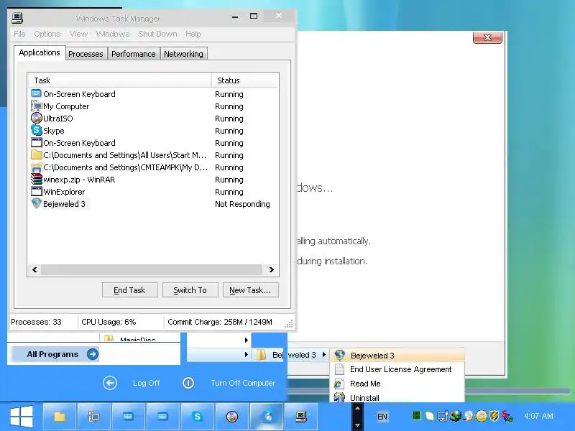Select the 'winexp.zip - WinRAR' task row
Screen dimensions: 575x431
tap(153, 180)
